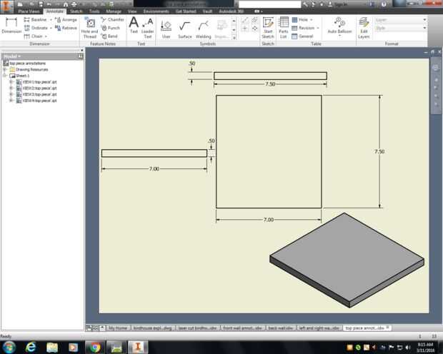Insert a User symbol
This screenshot has height=354, width=443.
coord(166,30)
